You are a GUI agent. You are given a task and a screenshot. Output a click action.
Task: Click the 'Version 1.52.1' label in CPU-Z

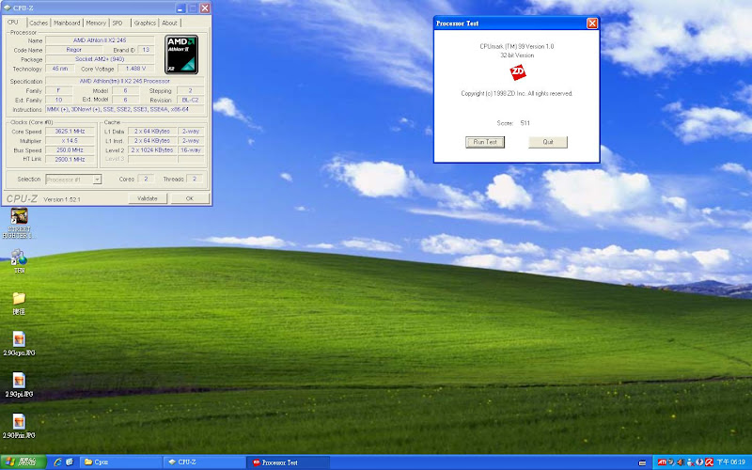62,199
